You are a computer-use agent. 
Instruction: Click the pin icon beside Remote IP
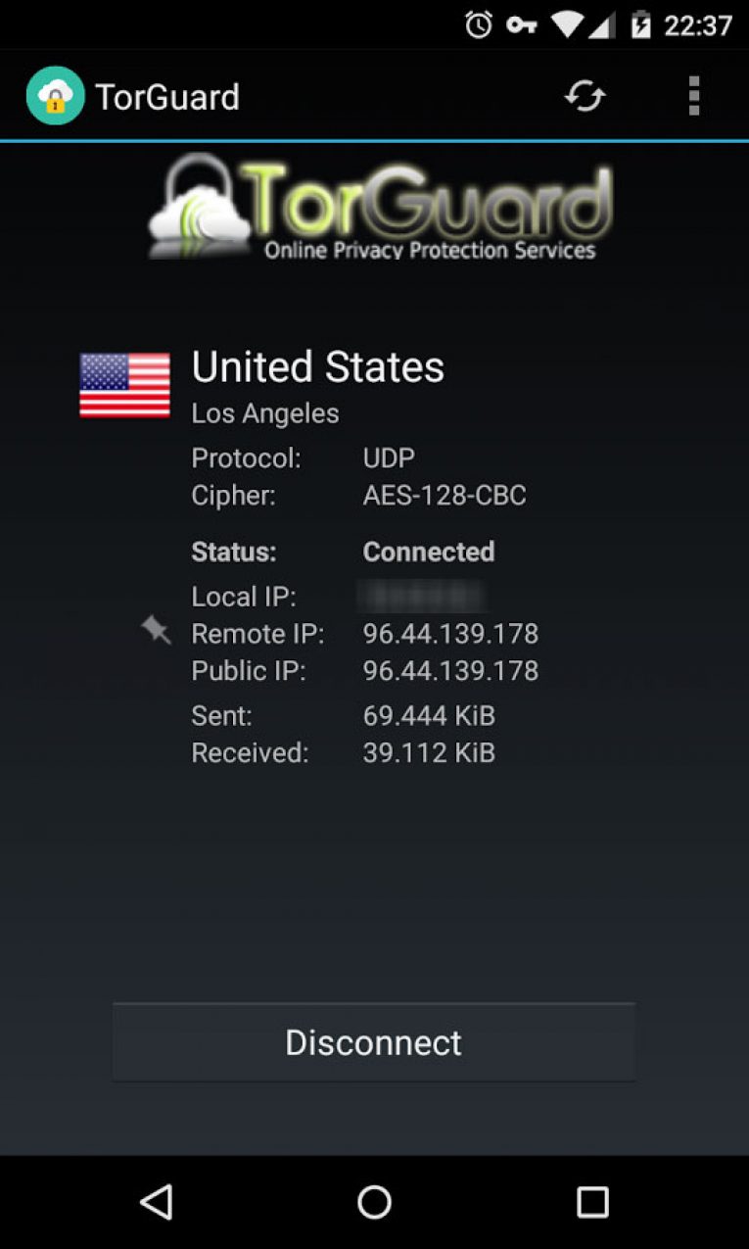pos(156,629)
